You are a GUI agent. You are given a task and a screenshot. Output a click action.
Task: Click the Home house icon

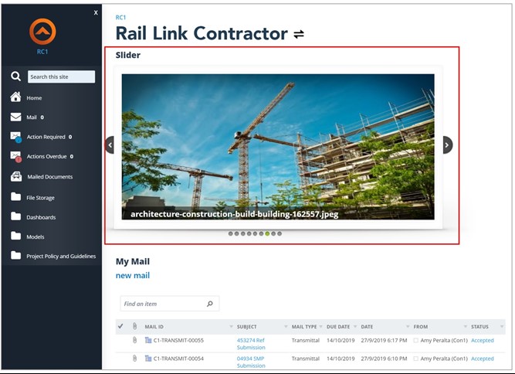click(15, 97)
